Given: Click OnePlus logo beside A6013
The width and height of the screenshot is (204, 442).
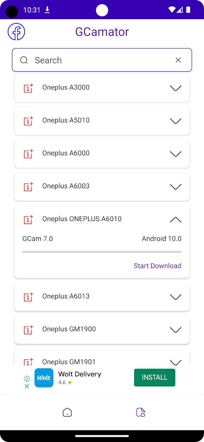Looking at the screenshot, I should [x=29, y=297].
